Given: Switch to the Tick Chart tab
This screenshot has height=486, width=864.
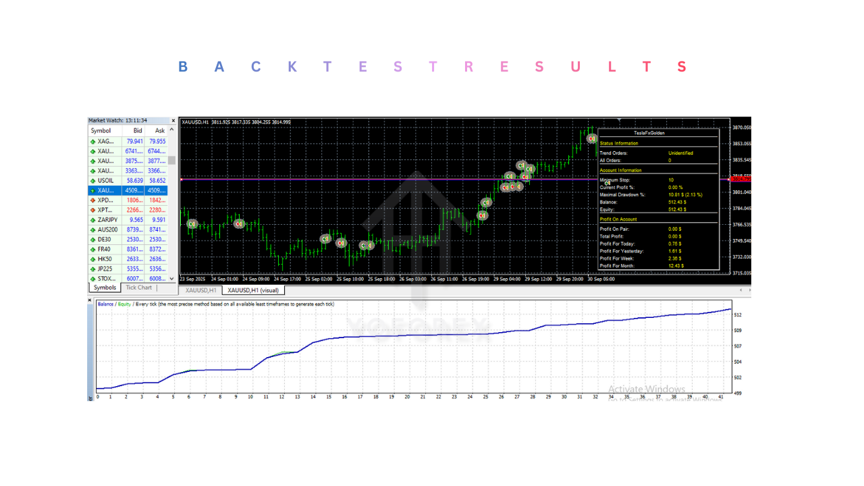Looking at the screenshot, I should [x=139, y=288].
